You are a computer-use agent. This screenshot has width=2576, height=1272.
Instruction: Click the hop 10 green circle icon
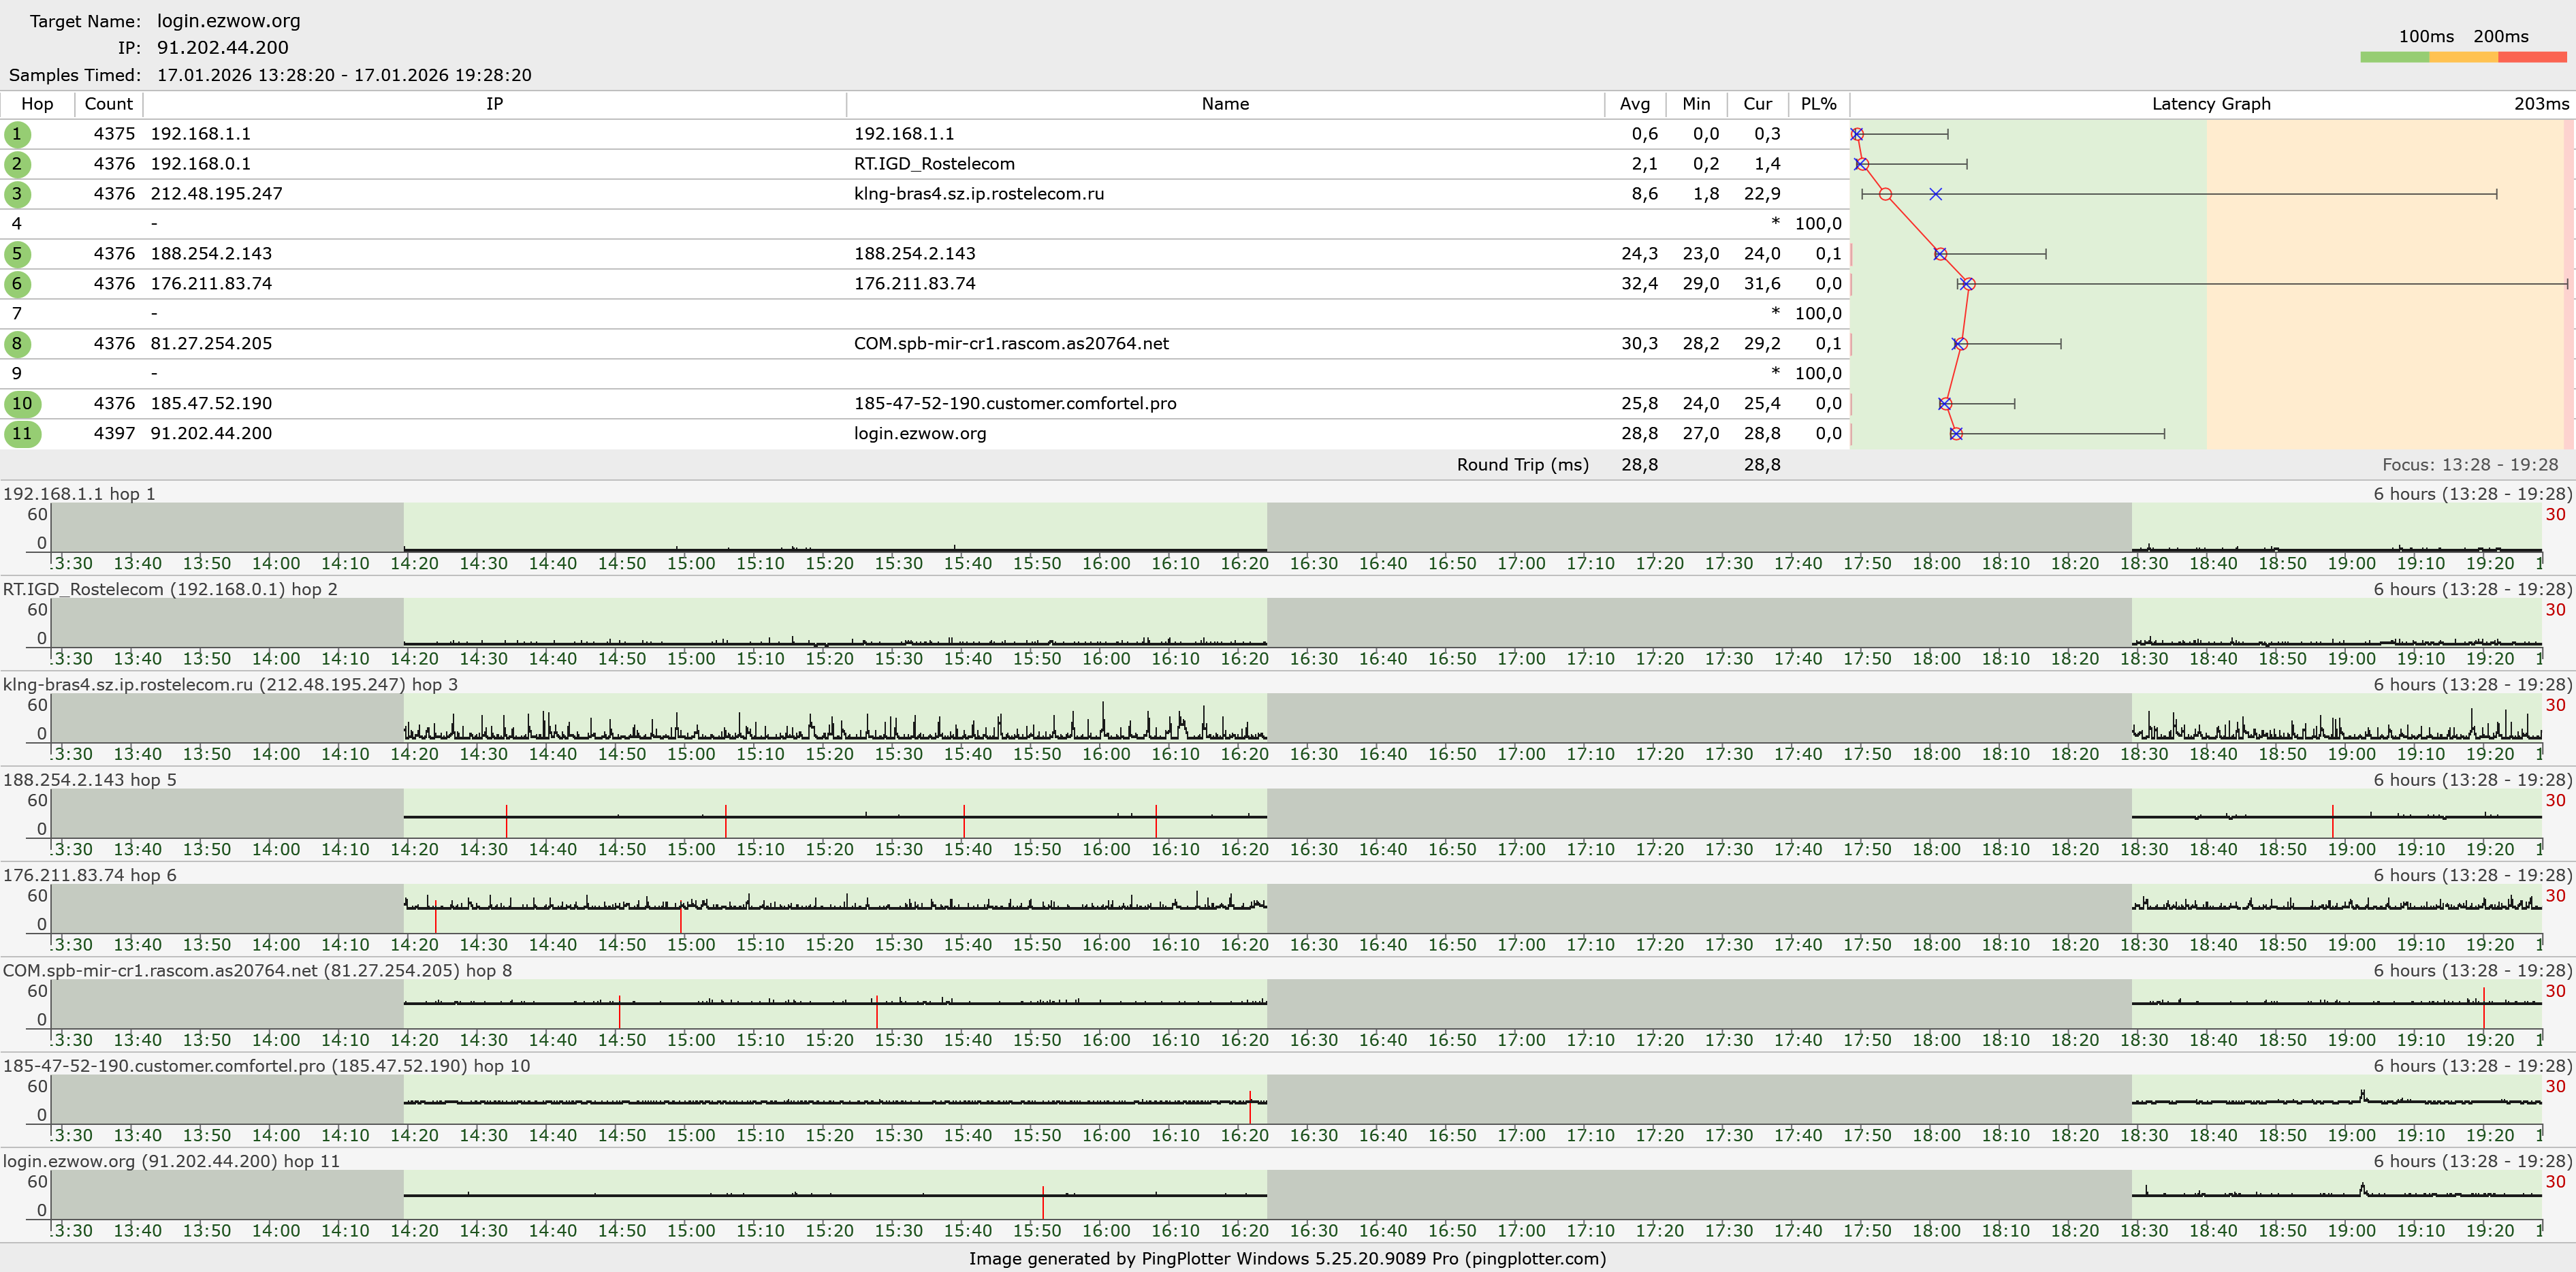click(x=22, y=404)
